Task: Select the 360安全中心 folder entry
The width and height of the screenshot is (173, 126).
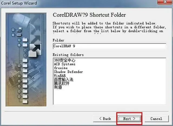Action: pyautogui.click(x=65, y=60)
